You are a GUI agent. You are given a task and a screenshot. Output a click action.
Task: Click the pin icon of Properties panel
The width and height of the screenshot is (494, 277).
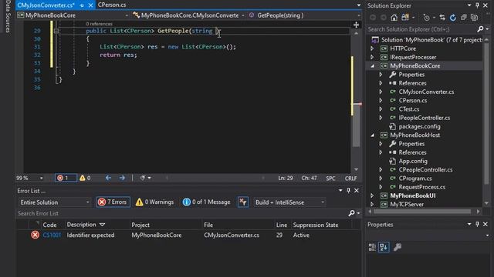point(477,224)
